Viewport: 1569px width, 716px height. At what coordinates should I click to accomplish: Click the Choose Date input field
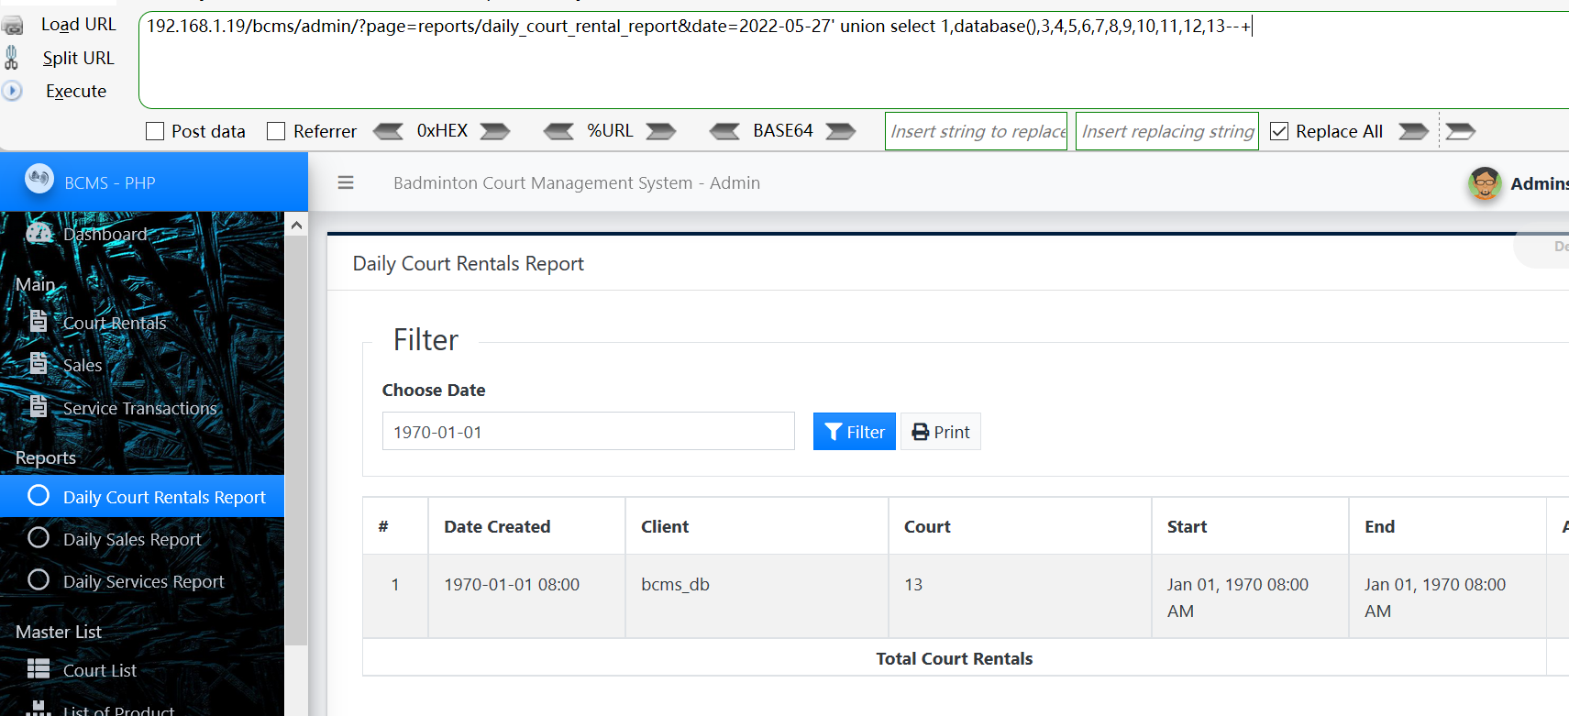[x=588, y=431]
